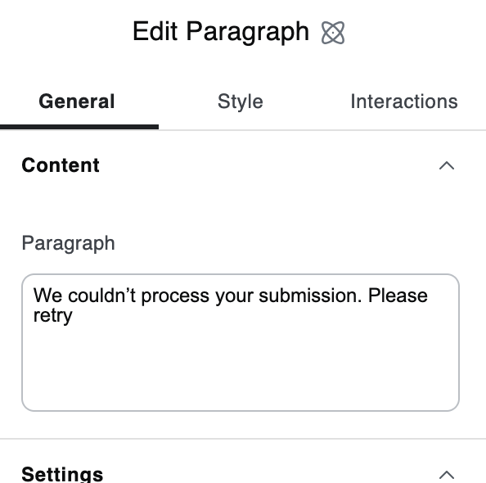The image size is (486, 483).
Task: Select the General tab
Action: point(77,102)
